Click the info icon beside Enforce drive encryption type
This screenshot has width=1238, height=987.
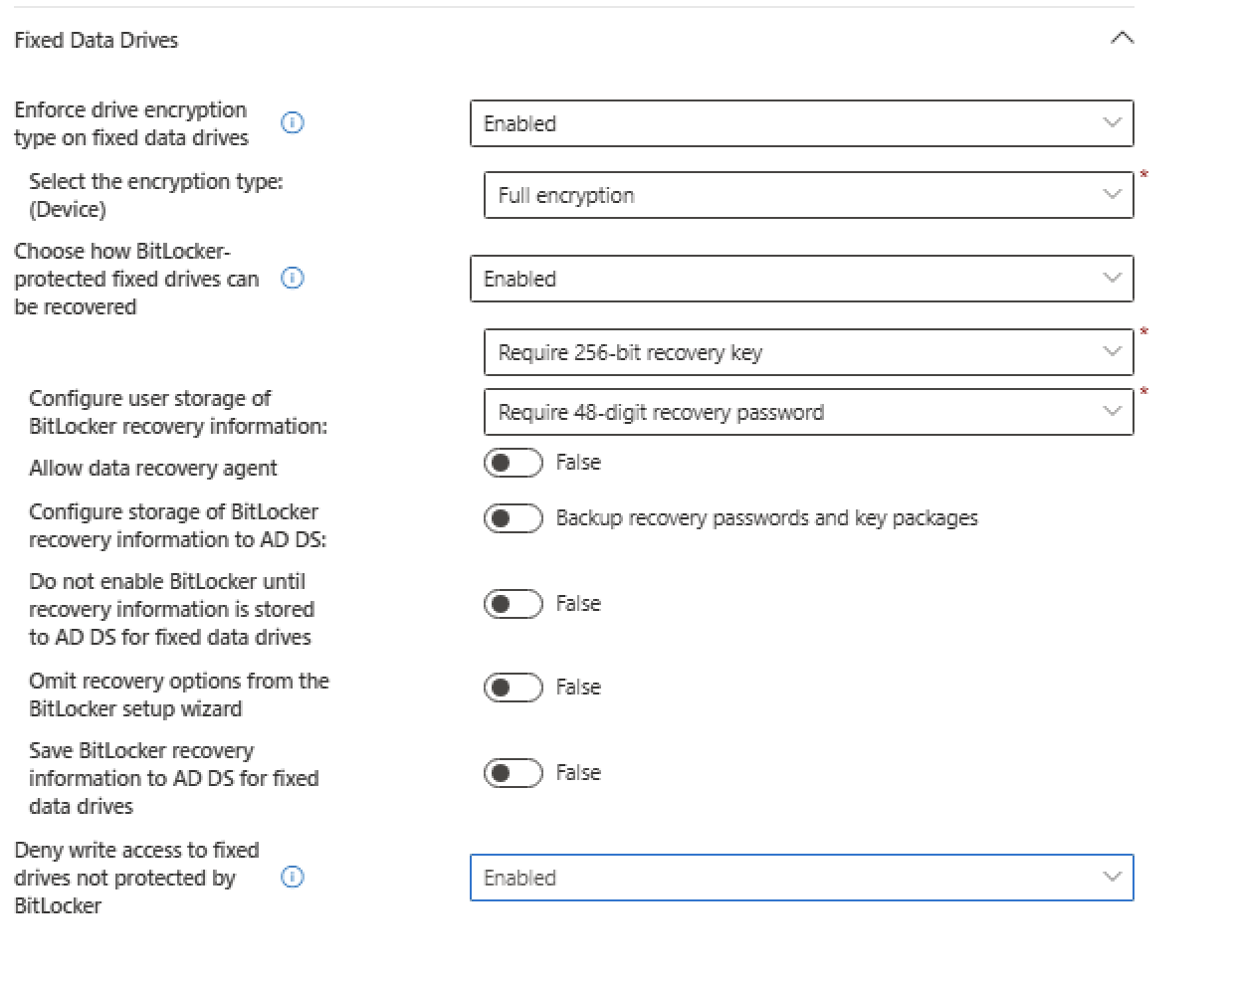coord(292,123)
